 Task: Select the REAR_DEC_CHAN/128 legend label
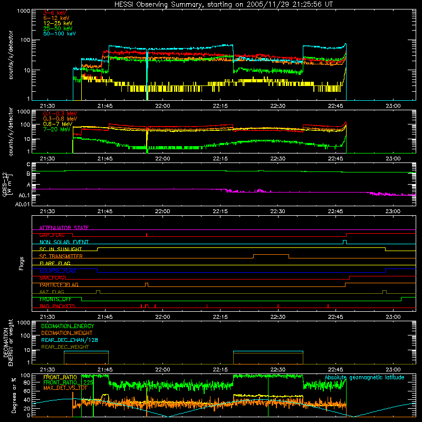click(x=70, y=340)
